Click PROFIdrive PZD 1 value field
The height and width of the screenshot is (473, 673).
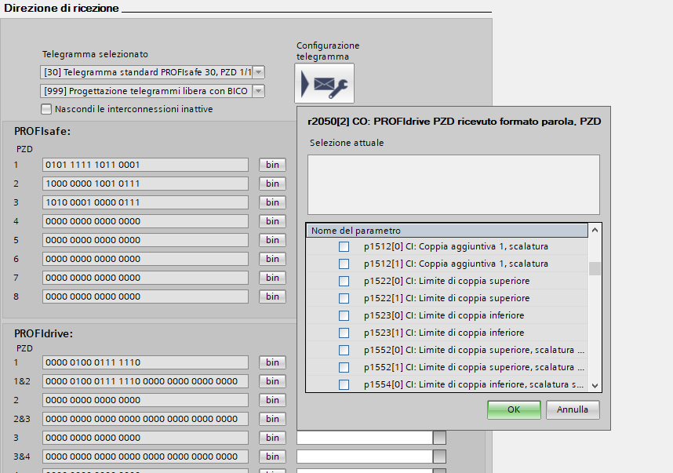[x=145, y=362]
